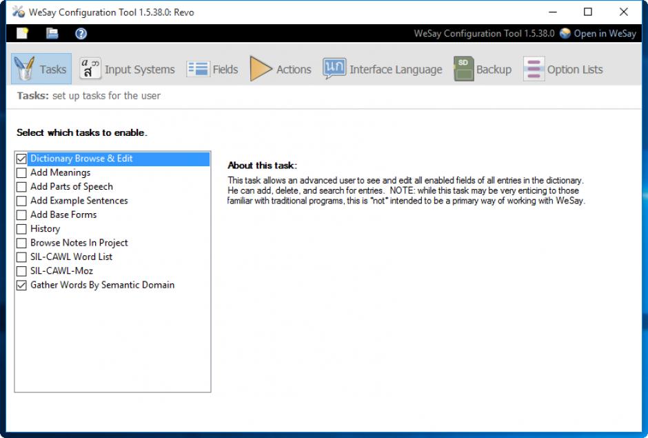Image resolution: width=648 pixels, height=438 pixels.
Task: Open help via the question mark icon
Action: click(x=81, y=33)
